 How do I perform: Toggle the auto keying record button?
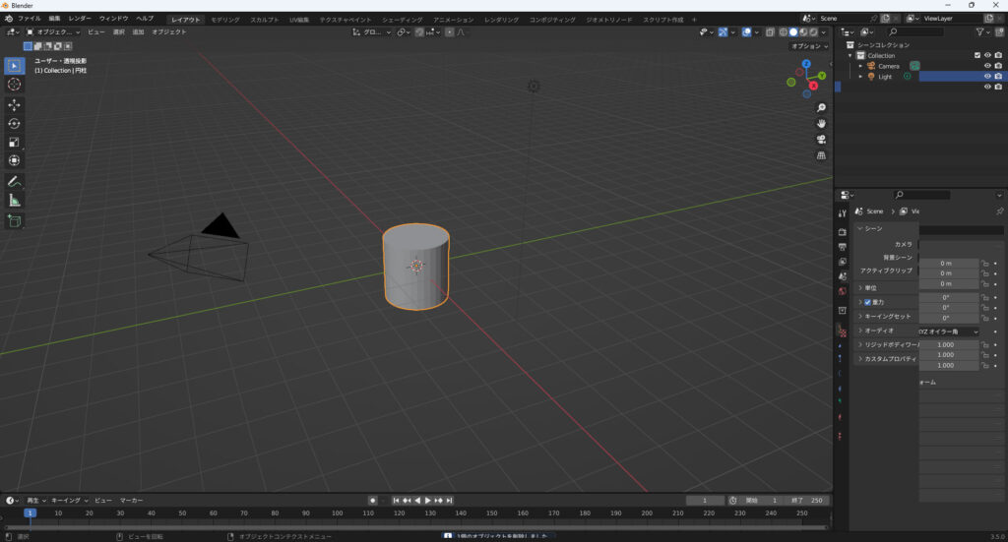point(373,501)
